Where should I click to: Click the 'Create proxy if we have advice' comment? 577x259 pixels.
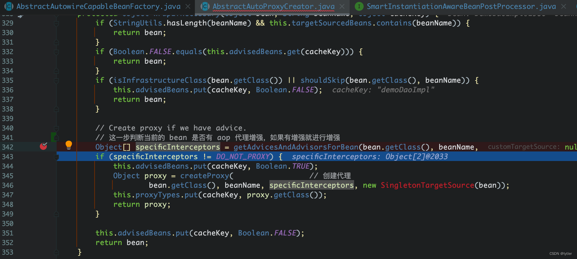[171, 128]
